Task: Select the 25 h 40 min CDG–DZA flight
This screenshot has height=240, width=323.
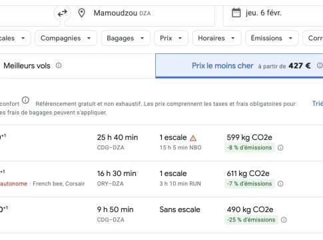Action: 161,143
